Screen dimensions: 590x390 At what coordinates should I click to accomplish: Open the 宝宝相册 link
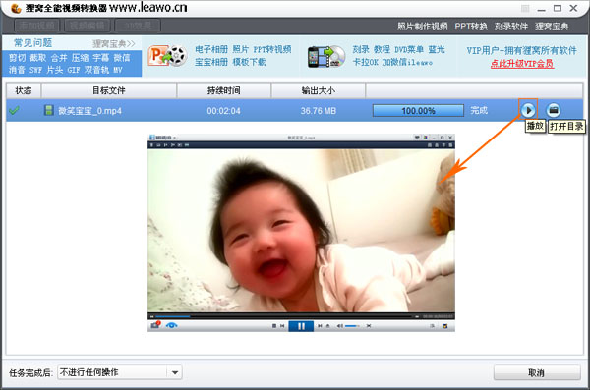[211, 62]
